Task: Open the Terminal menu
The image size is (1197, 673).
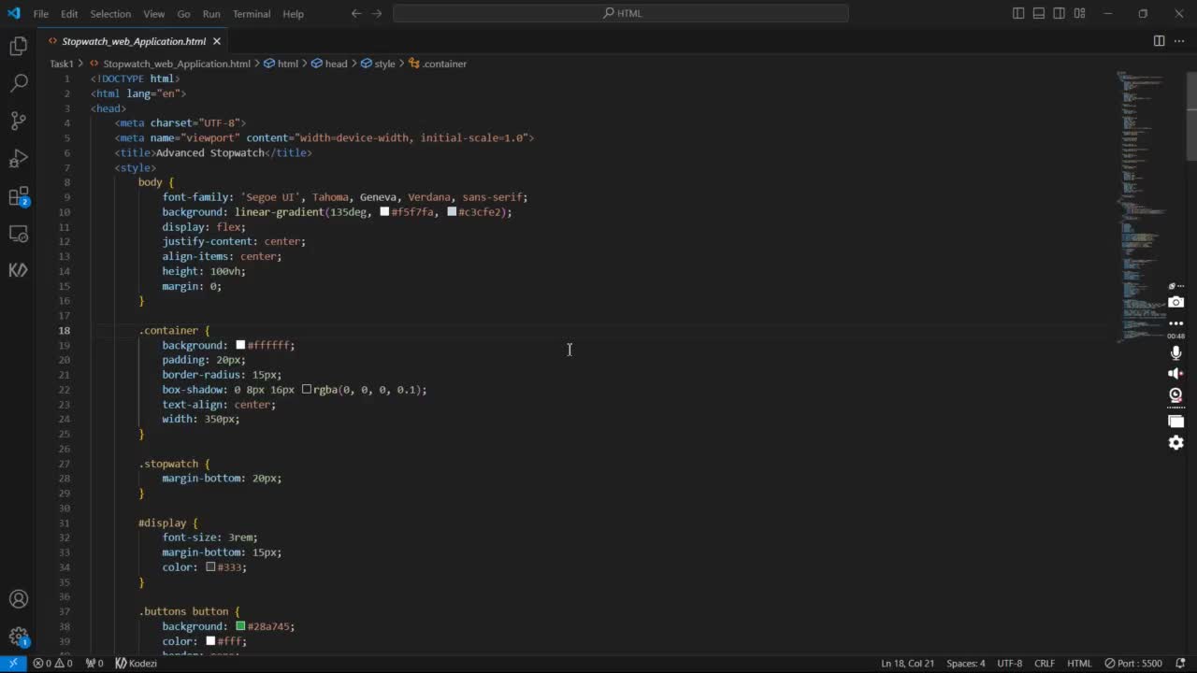Action: tap(251, 14)
